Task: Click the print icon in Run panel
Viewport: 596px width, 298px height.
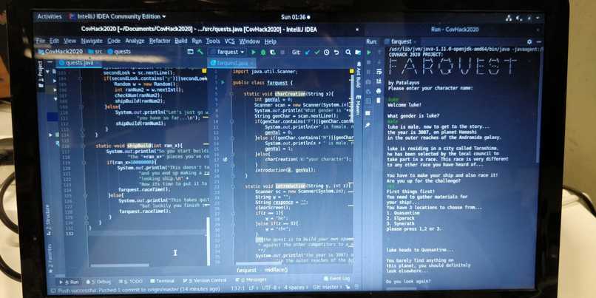Action: [x=379, y=91]
